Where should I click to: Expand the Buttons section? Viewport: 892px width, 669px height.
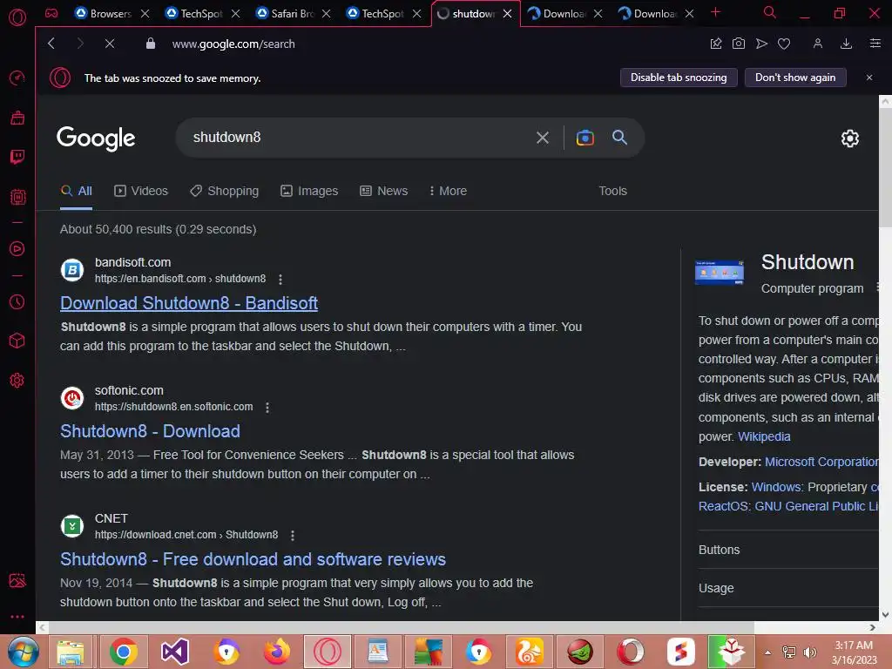click(x=788, y=550)
